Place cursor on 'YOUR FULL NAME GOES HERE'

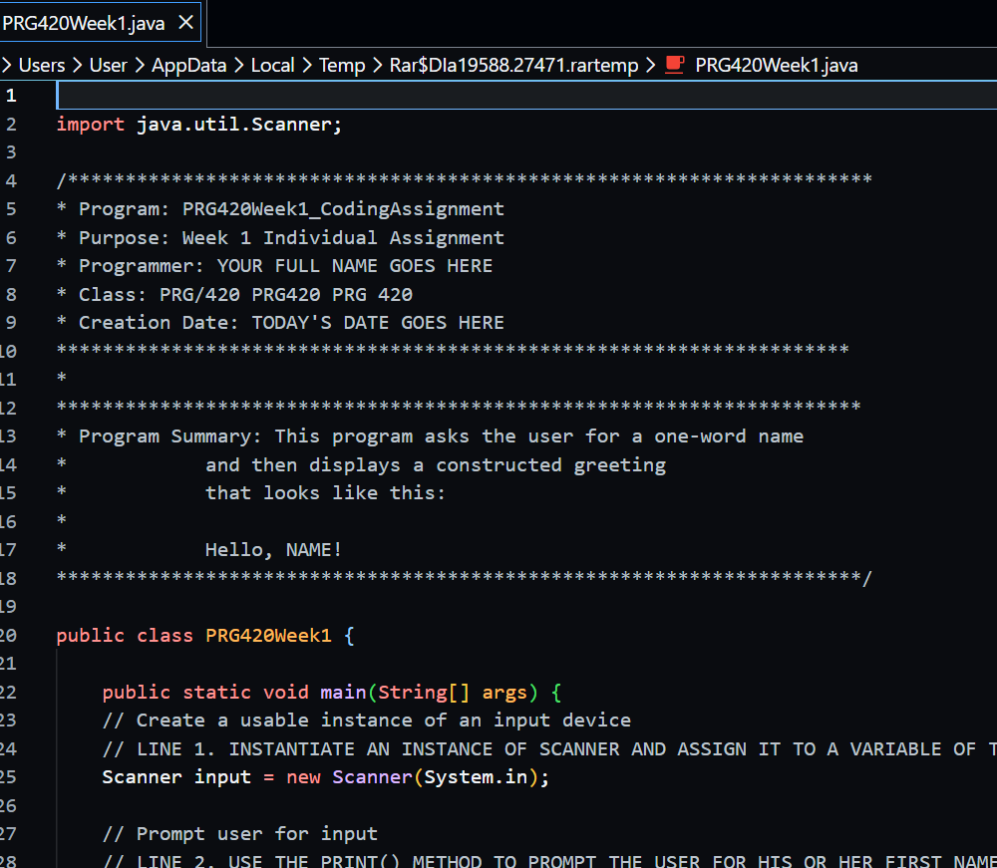[x=355, y=266]
